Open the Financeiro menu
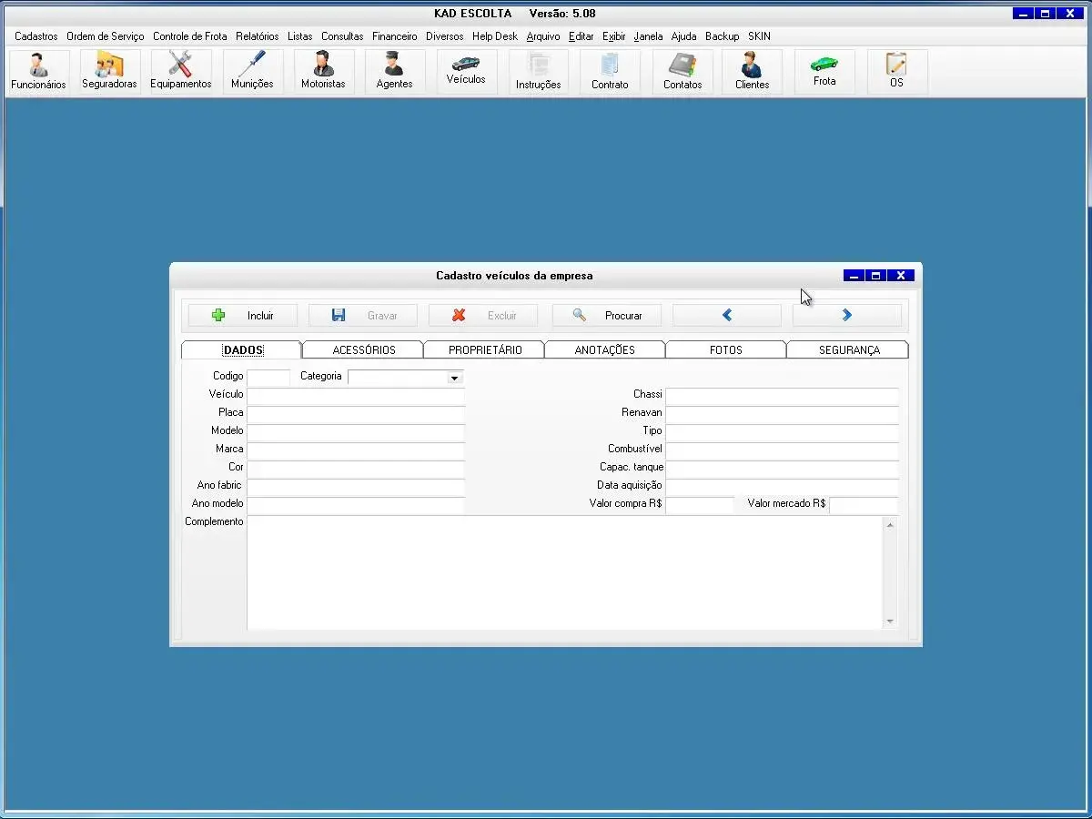The height and width of the screenshot is (819, 1092). point(394,36)
